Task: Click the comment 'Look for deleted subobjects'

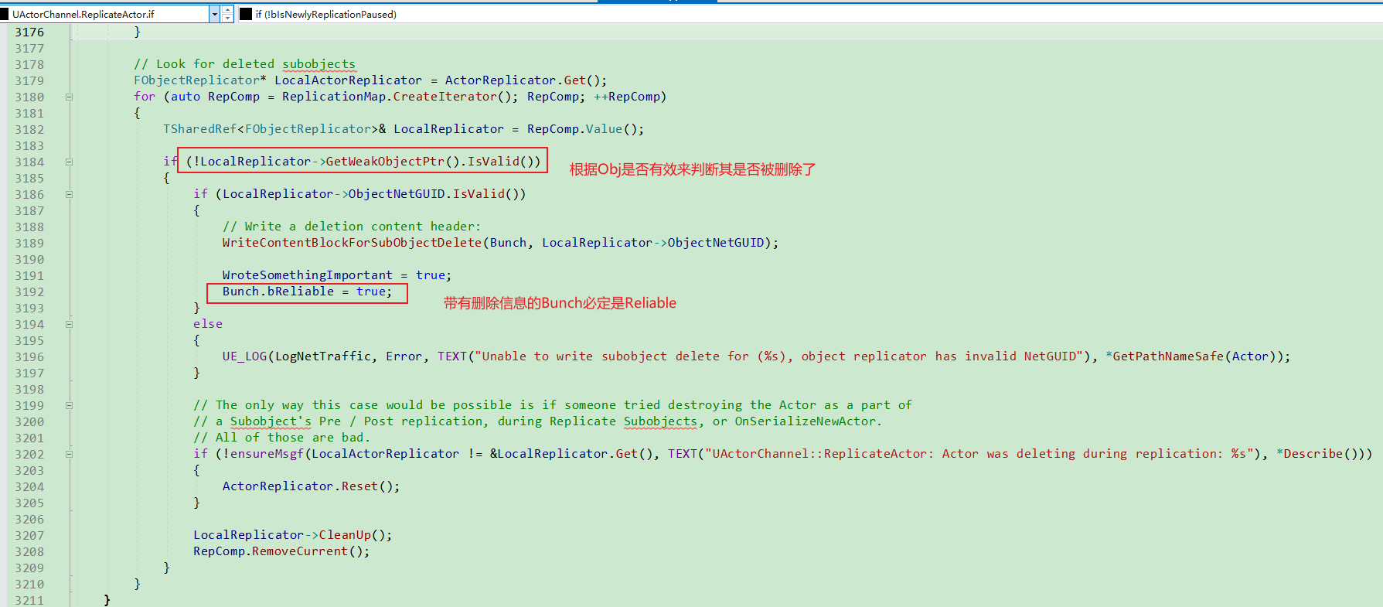Action: [x=244, y=64]
